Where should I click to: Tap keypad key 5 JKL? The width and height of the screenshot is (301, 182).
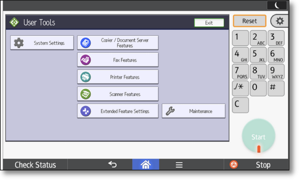coord(258,55)
